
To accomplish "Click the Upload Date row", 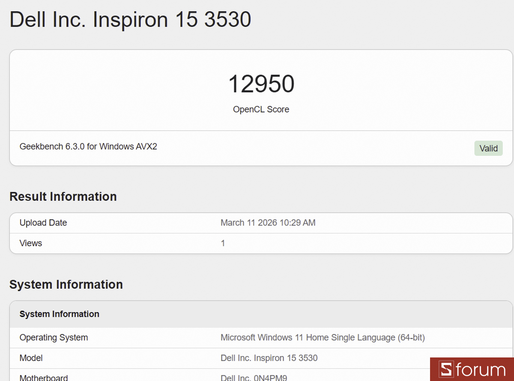I will click(x=43, y=223).
